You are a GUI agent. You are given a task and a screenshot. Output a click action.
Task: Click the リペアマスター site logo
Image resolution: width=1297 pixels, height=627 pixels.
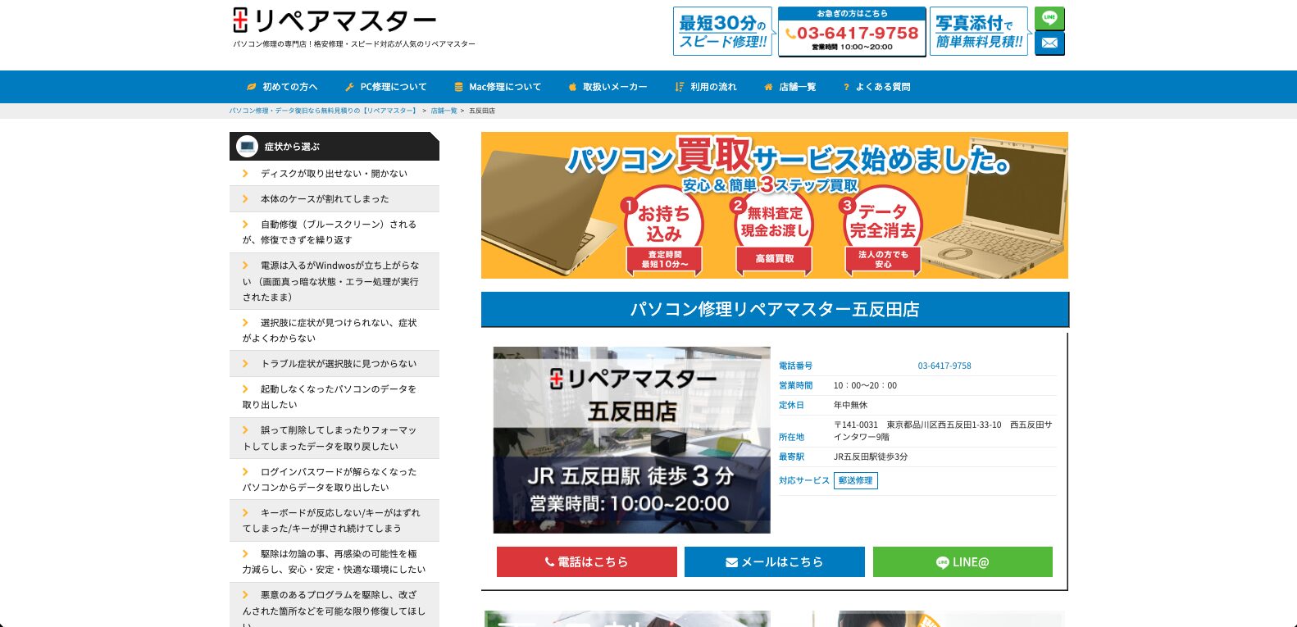(x=334, y=20)
